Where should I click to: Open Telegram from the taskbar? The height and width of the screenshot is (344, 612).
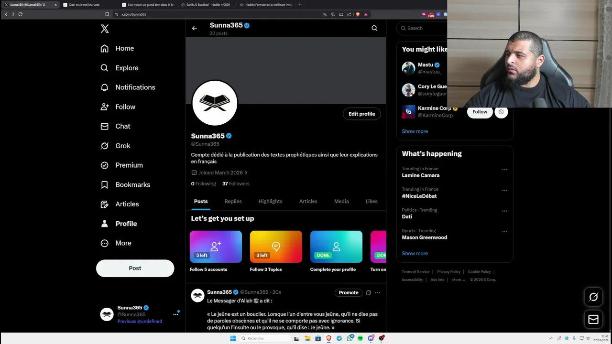(x=339, y=338)
